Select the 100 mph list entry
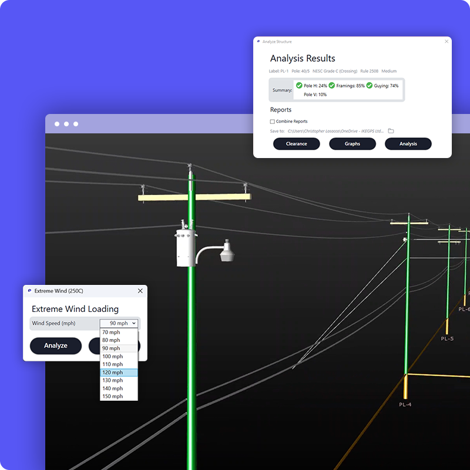Viewport: 470px width, 470px height. click(119, 357)
